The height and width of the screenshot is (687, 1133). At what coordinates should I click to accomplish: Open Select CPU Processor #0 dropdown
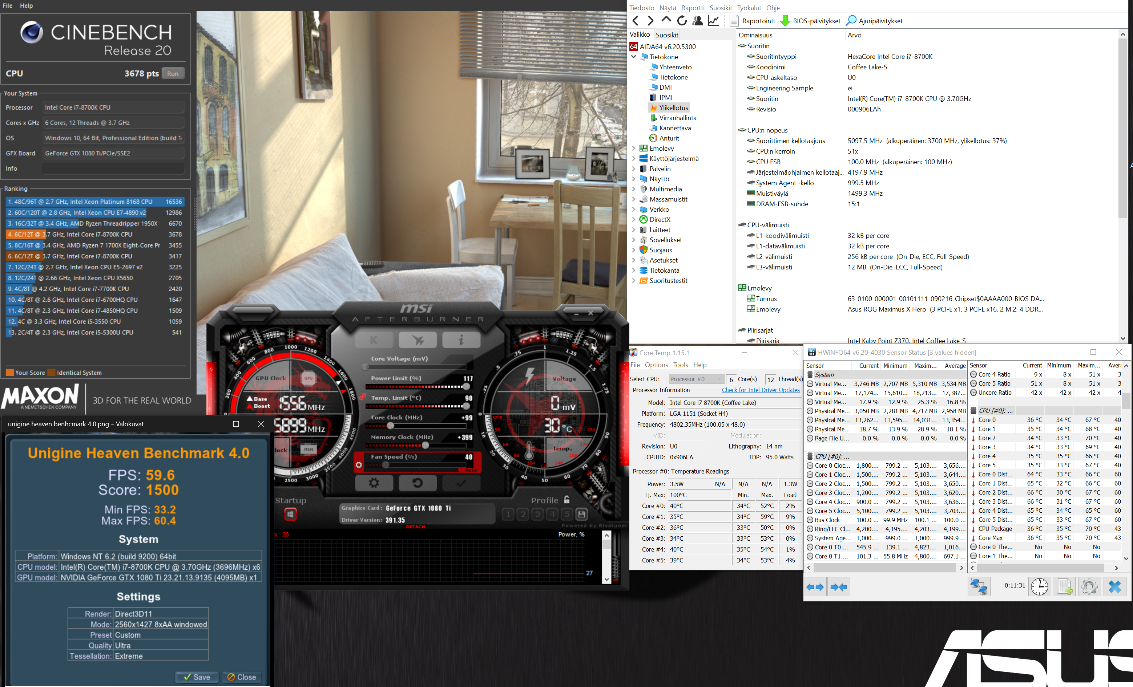click(697, 379)
